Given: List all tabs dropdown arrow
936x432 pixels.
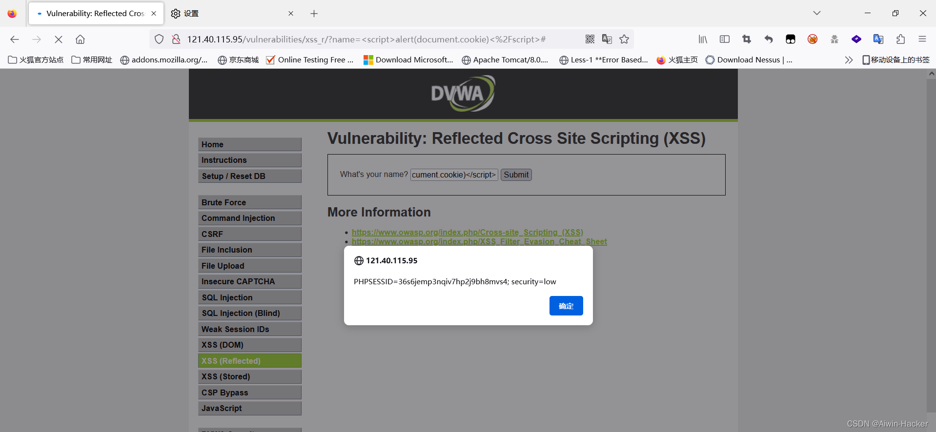Looking at the screenshot, I should (x=817, y=13).
